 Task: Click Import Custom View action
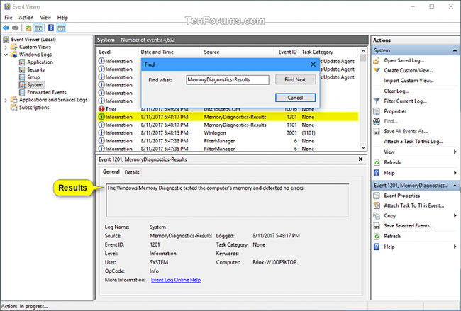point(409,81)
